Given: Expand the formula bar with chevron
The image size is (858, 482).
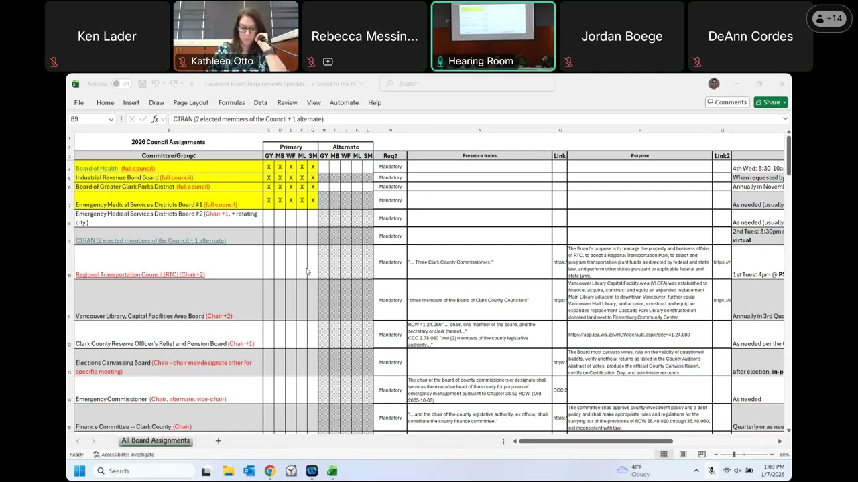Looking at the screenshot, I should click(x=785, y=119).
